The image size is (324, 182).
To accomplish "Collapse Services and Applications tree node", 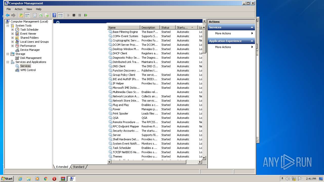I will click(x=8, y=62).
